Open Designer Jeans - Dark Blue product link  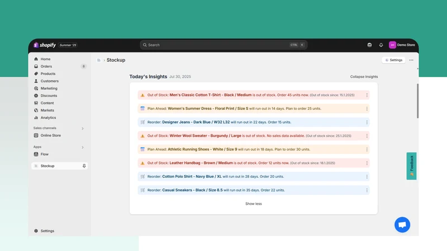pos(196,122)
